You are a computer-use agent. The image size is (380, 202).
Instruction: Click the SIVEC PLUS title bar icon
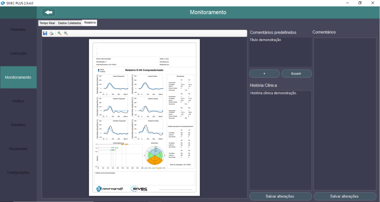pos(3,3)
